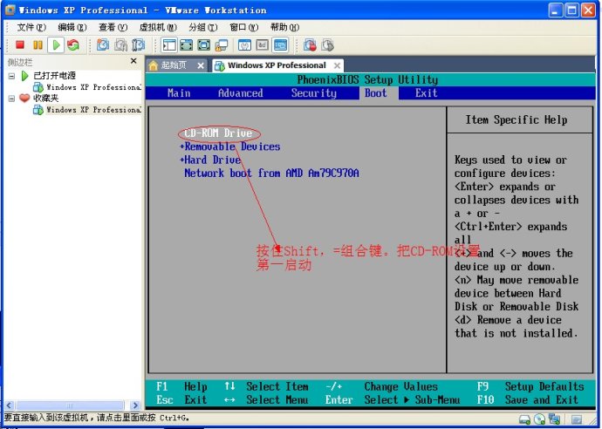The image size is (602, 429).
Task: Click the F9 Setup Defaults hint
Action: [530, 386]
